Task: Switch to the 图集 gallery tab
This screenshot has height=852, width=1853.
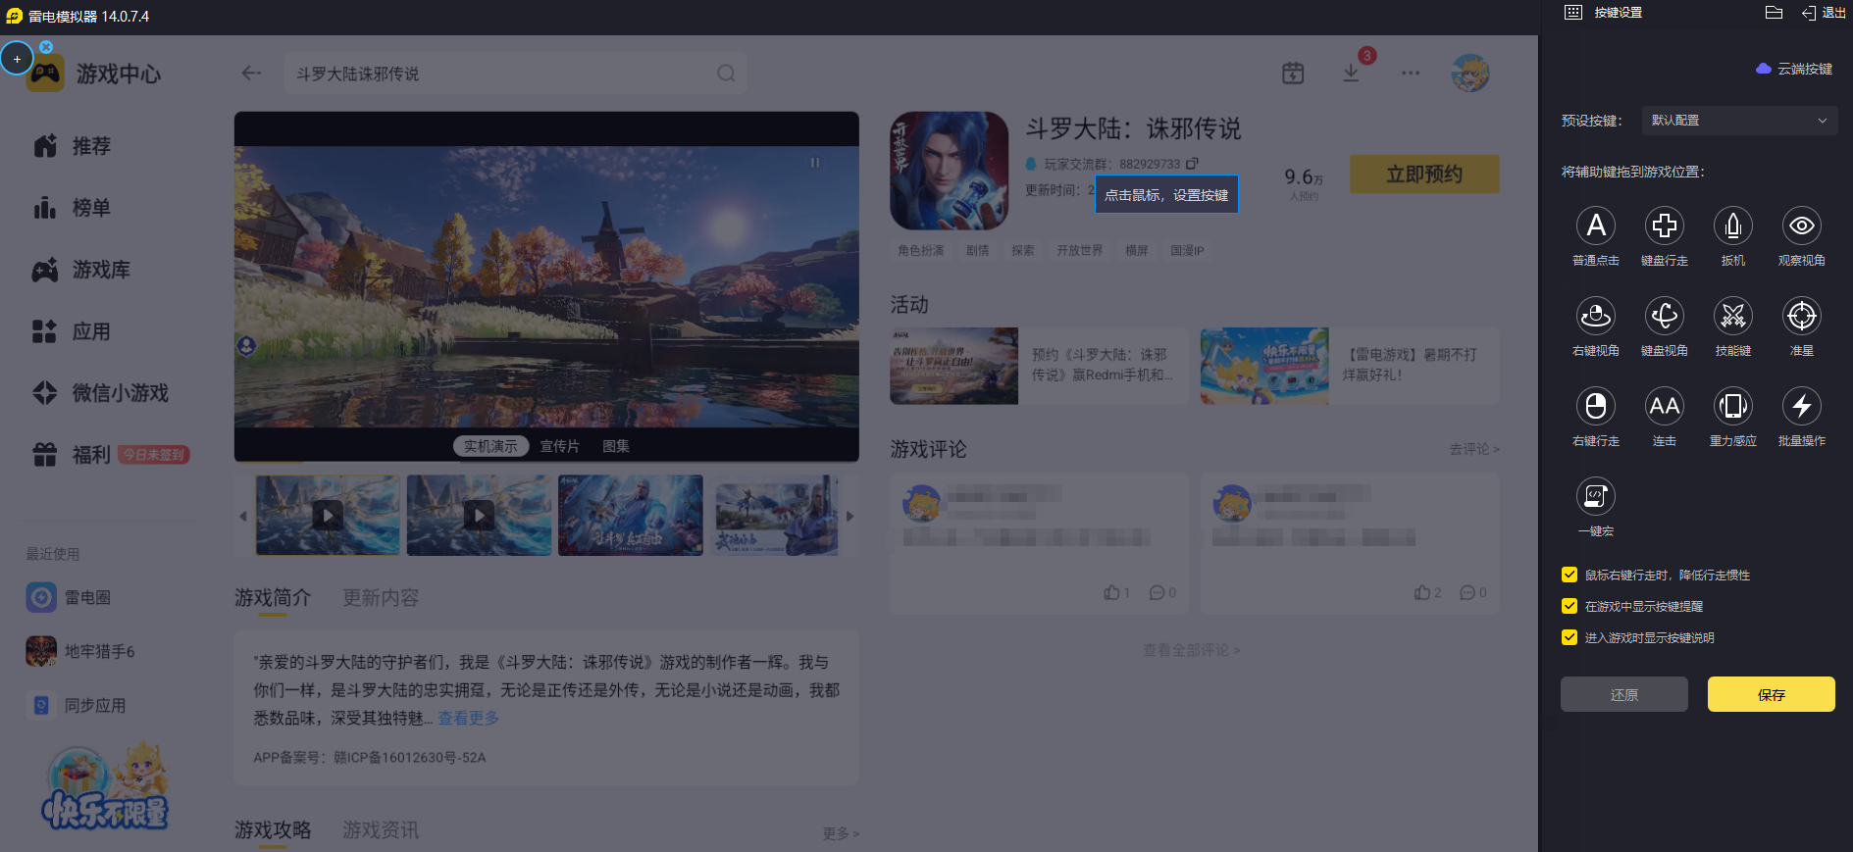Action: pyautogui.click(x=616, y=446)
